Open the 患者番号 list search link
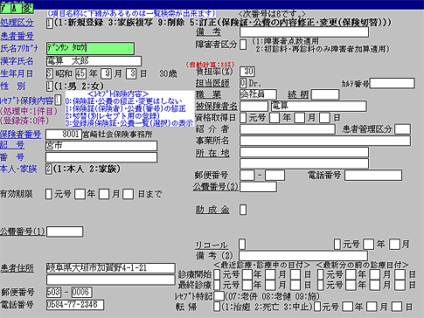 click(17, 36)
